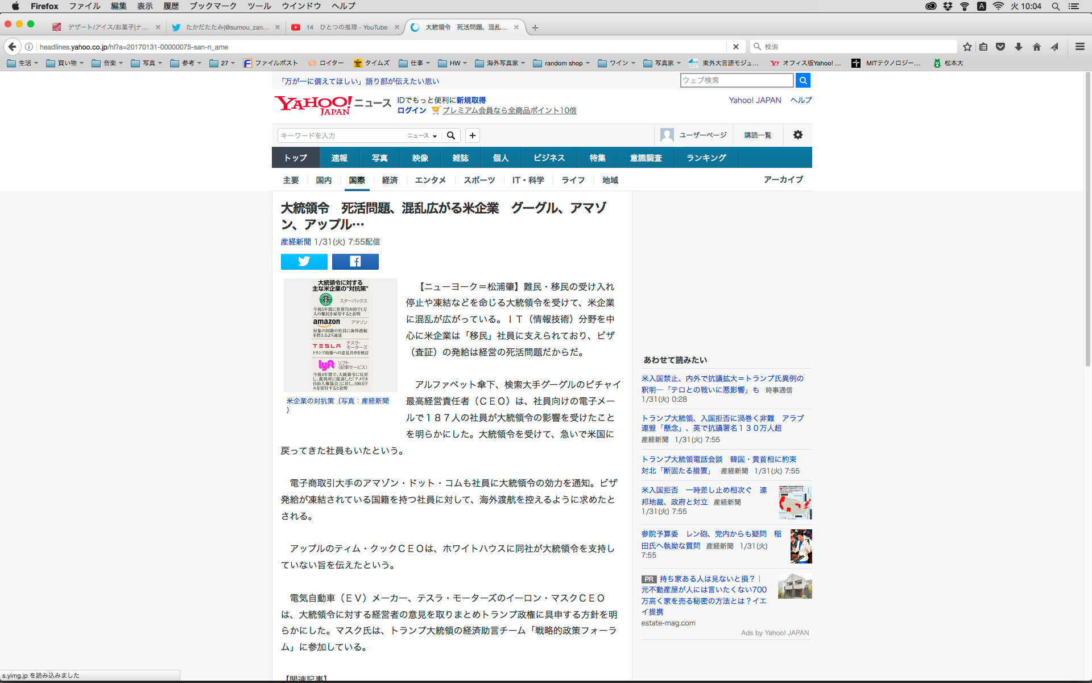The image size is (1092, 683).
Task: Open the ブックマーク menu in menu bar
Action: point(213,6)
